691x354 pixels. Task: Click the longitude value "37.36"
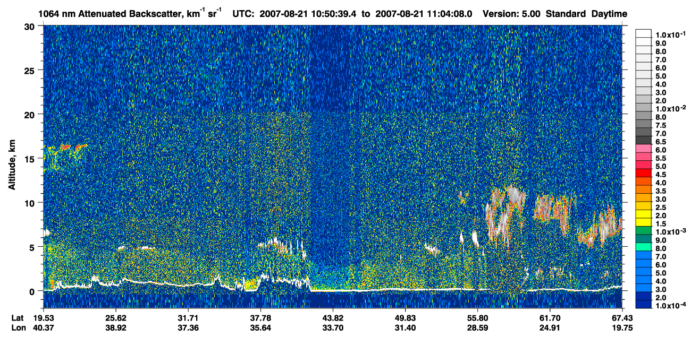click(188, 327)
